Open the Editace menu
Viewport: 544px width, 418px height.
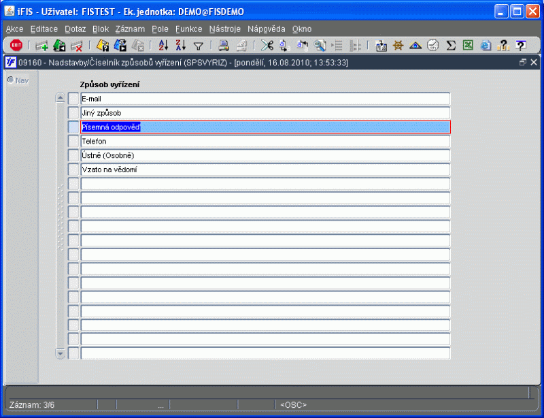pyautogui.click(x=44, y=29)
